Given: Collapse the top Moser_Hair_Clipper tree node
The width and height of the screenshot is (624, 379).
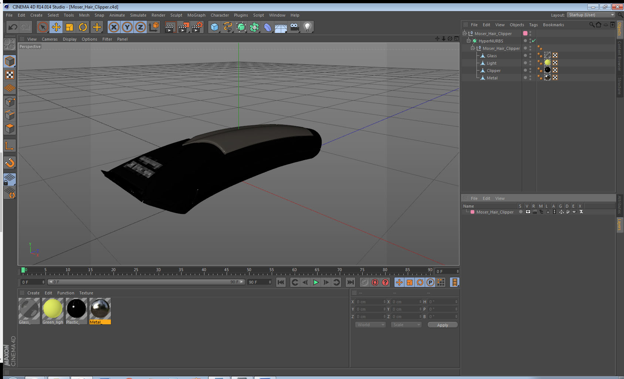Looking at the screenshot, I should coord(465,33).
